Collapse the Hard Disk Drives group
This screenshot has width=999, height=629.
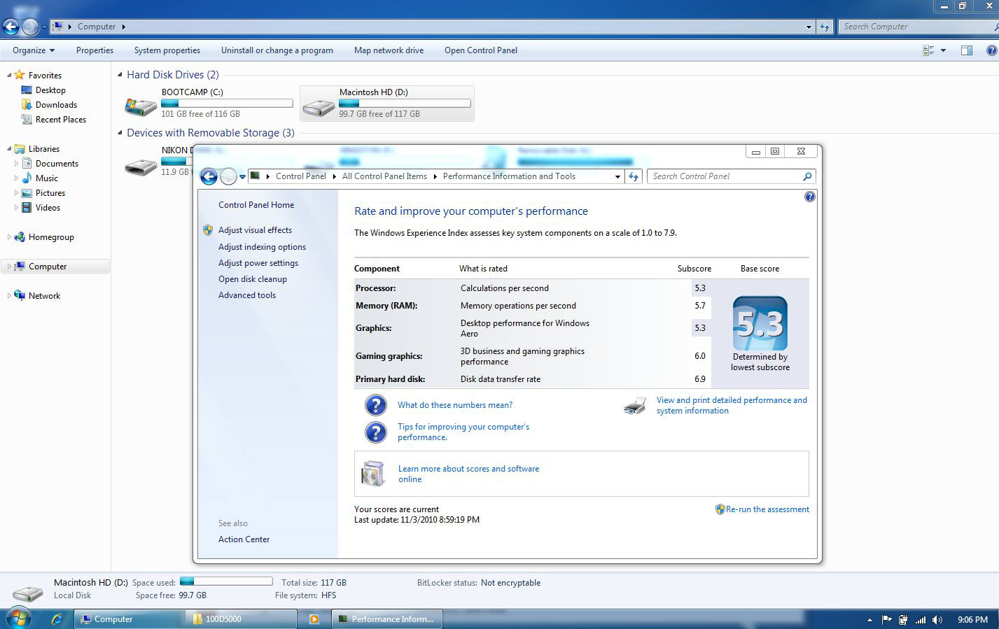tap(120, 75)
